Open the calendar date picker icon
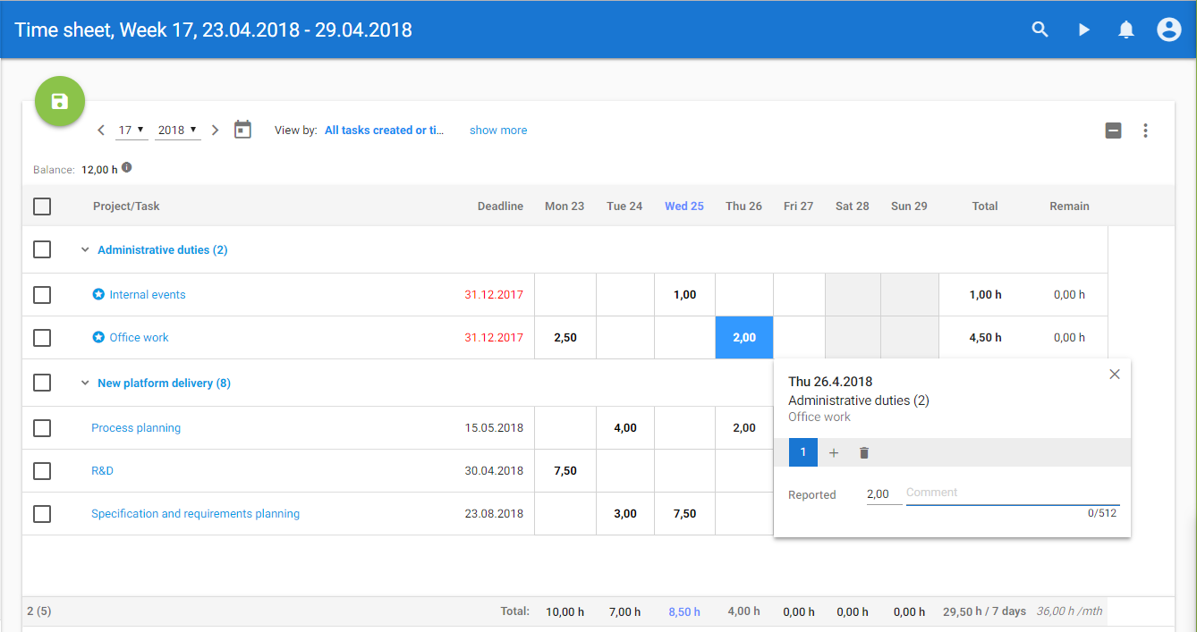 coord(242,130)
